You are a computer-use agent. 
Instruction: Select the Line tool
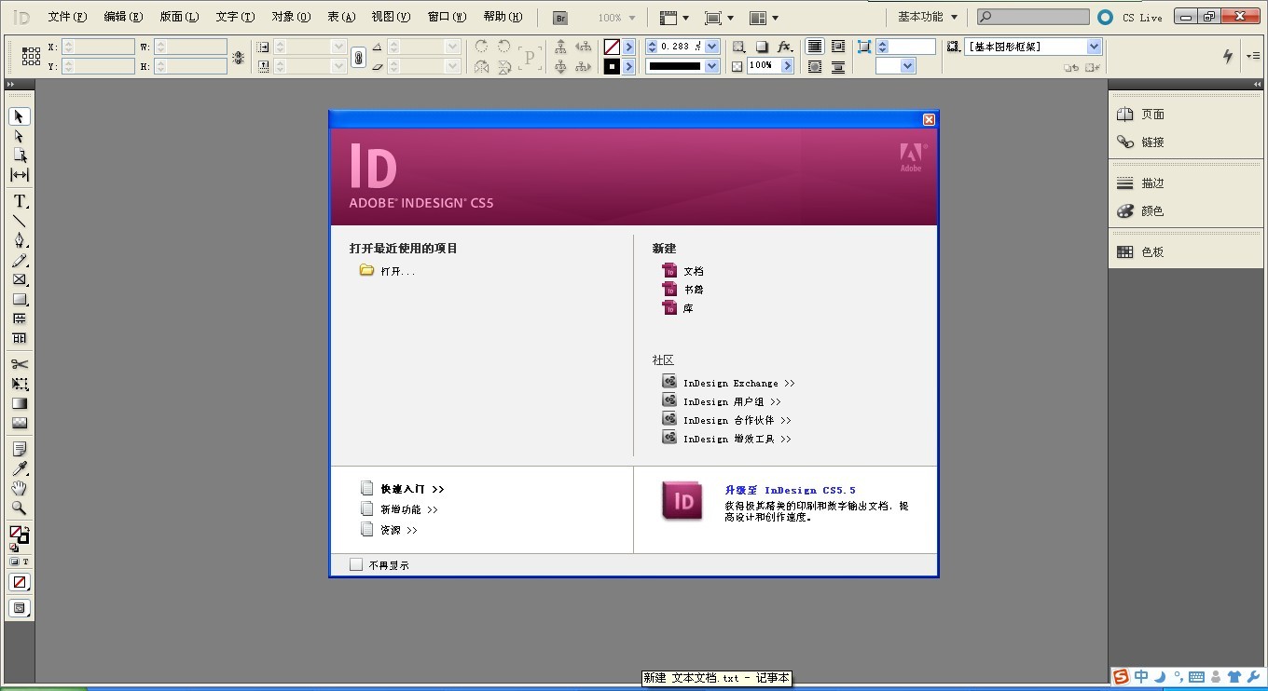(x=20, y=221)
